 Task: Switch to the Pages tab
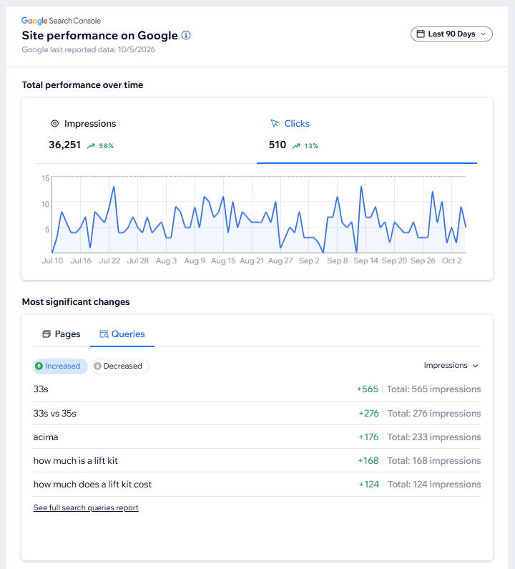tap(62, 334)
